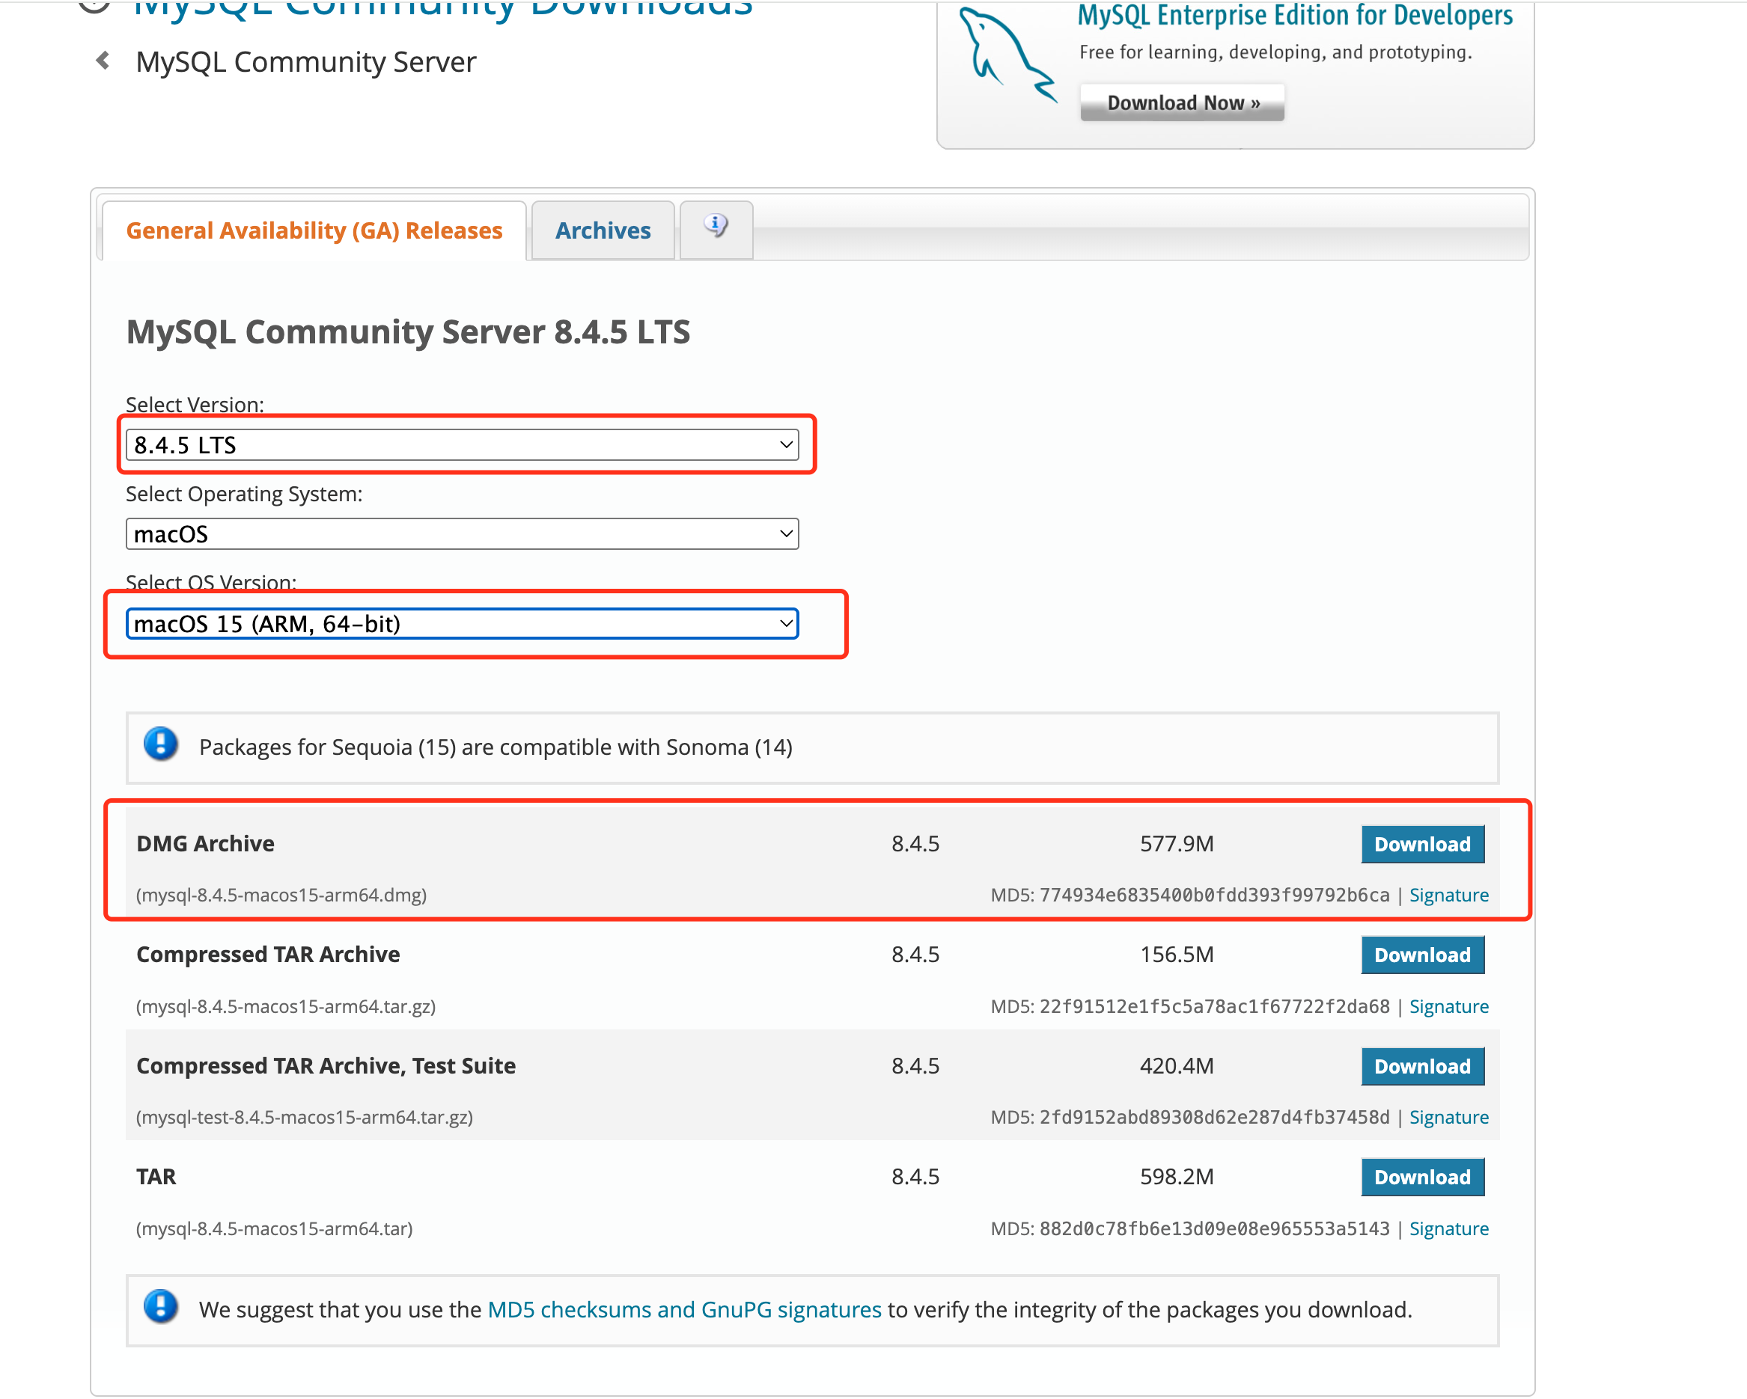Click the 156.5M file size value

coord(1177,955)
